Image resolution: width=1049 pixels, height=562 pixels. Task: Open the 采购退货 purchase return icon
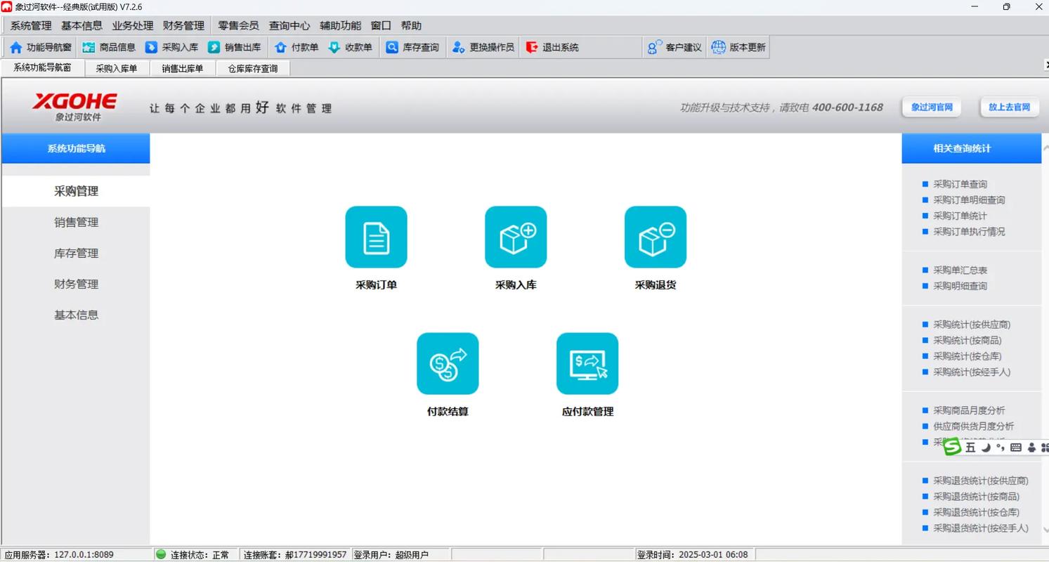coord(655,237)
